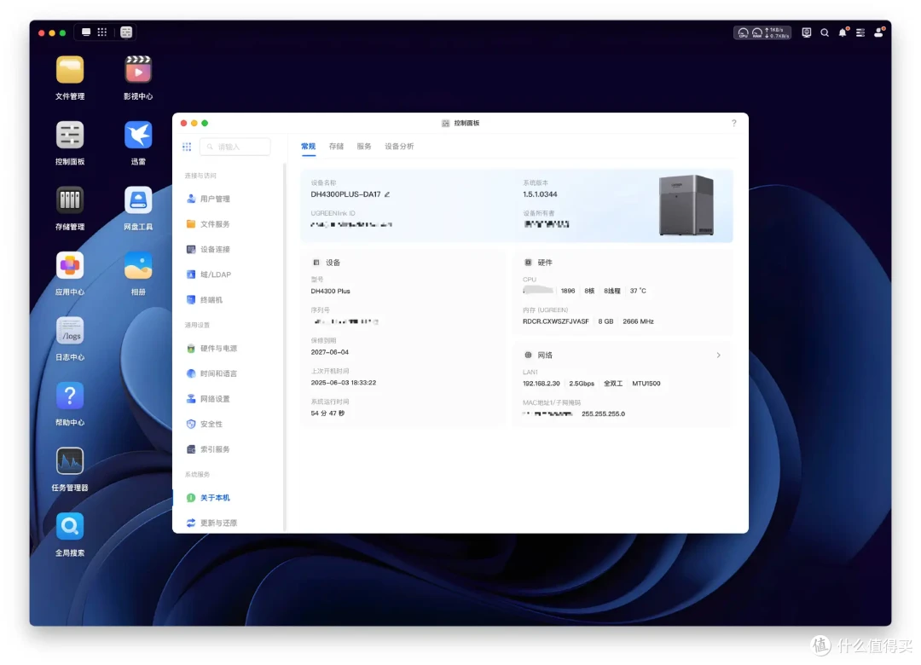Open the 存储管理 desktop icon
921x665 pixels.
point(69,200)
